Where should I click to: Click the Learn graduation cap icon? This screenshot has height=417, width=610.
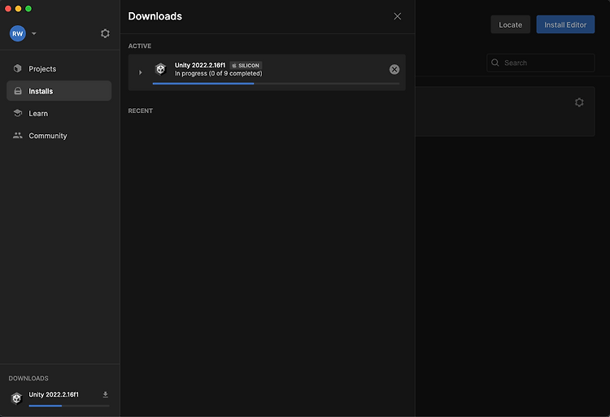(18, 113)
